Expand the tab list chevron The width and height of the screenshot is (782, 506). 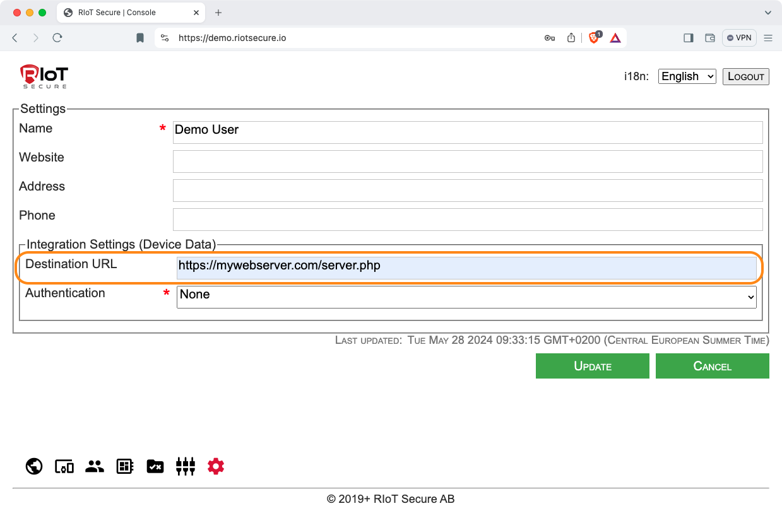[768, 13]
